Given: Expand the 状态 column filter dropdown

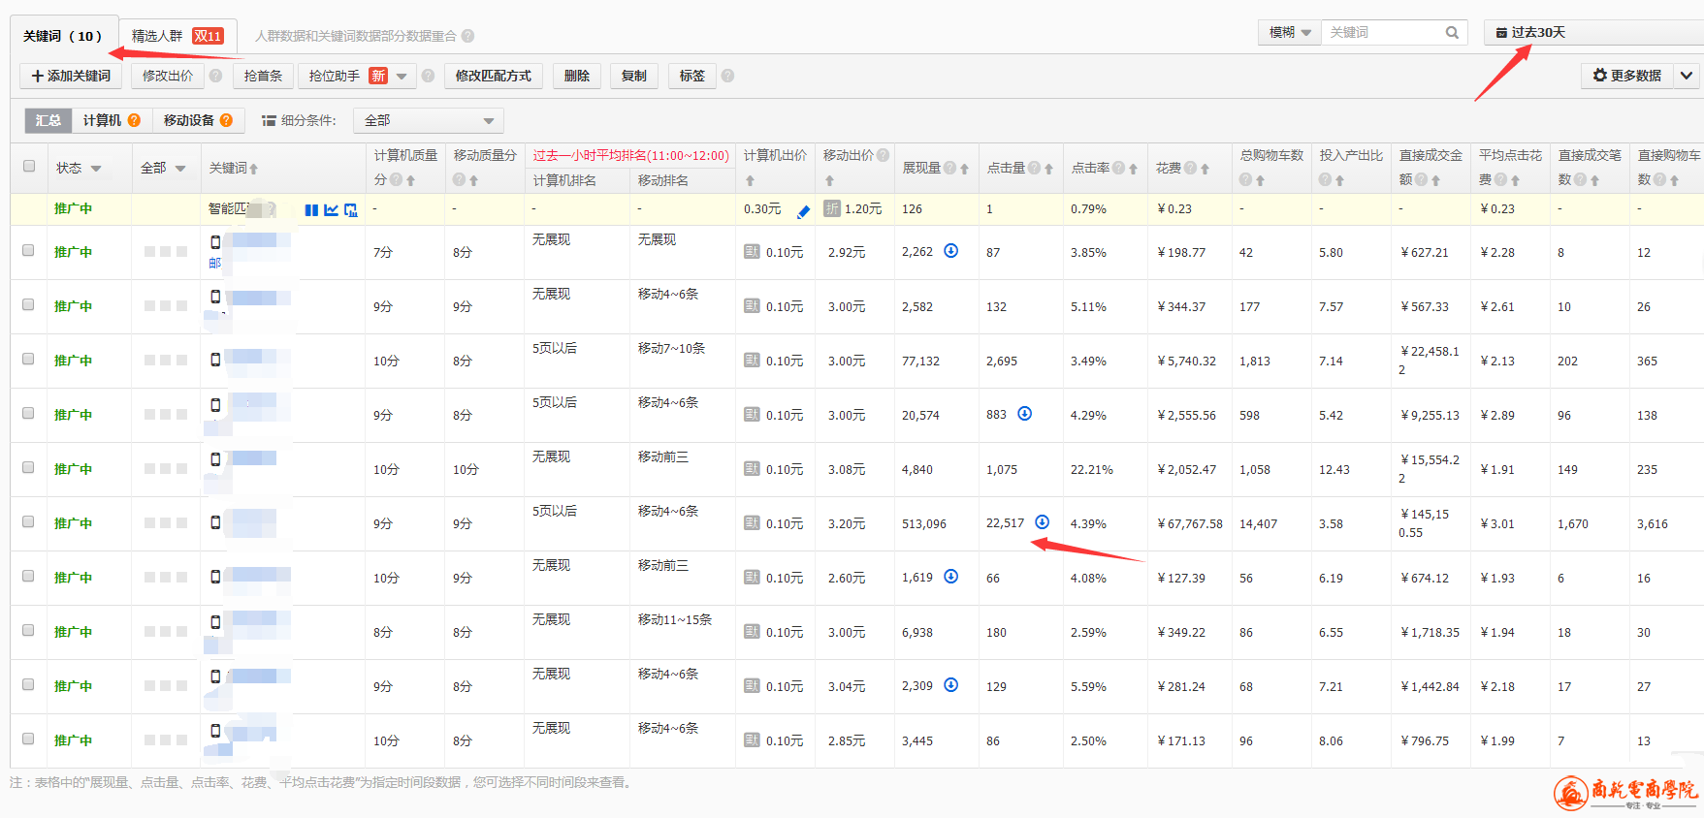Looking at the screenshot, I should [x=96, y=169].
